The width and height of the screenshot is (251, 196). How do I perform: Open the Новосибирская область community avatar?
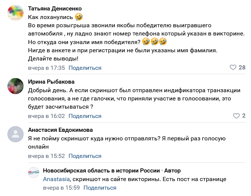[x=34, y=172]
